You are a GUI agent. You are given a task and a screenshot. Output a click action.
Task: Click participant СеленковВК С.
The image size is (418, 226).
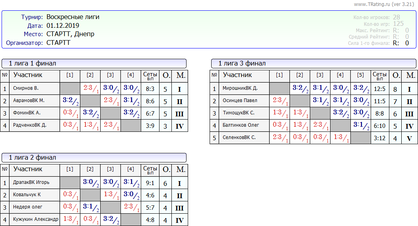coord(239,137)
